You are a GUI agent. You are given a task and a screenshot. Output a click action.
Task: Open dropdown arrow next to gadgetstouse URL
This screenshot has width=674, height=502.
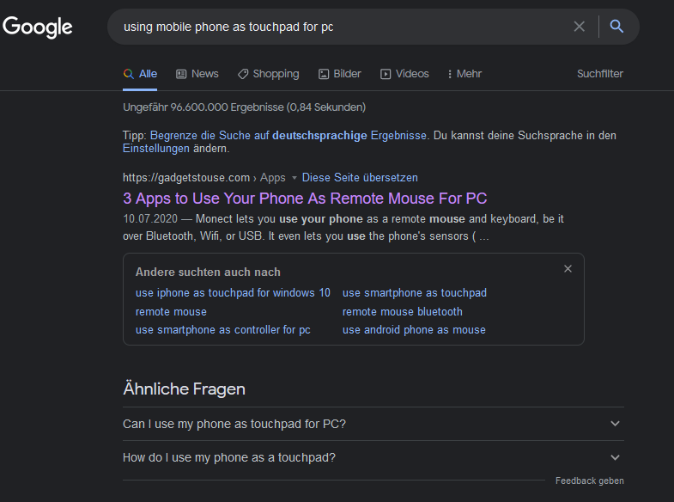(294, 178)
